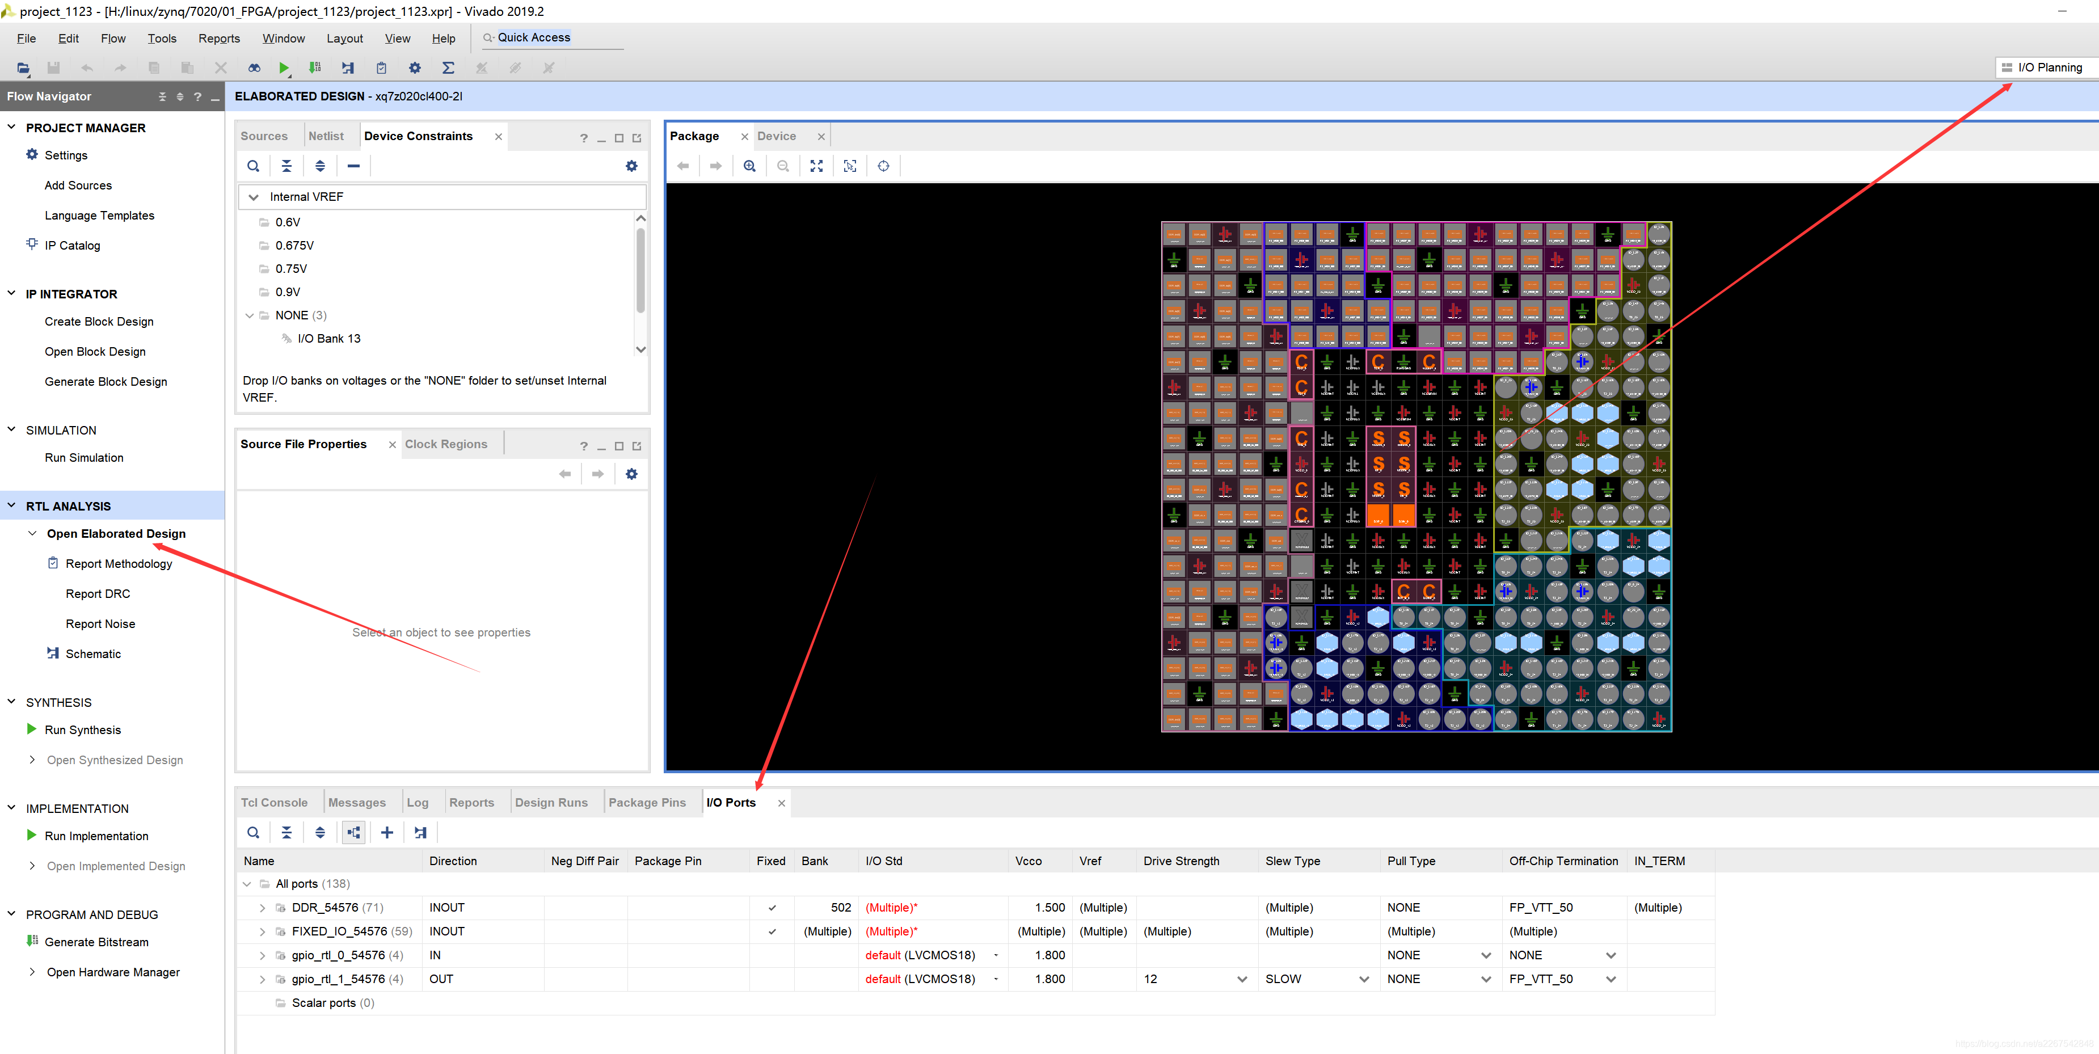
Task: Click the binoculars Find icon
Action: tap(254, 68)
